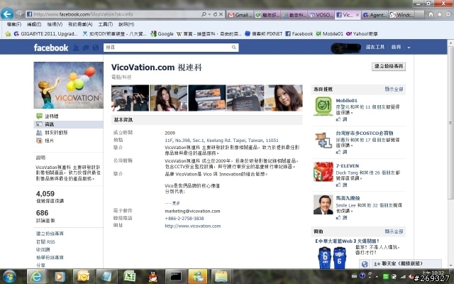
Task: Open file explorer folder on taskbar
Action: coord(221,276)
